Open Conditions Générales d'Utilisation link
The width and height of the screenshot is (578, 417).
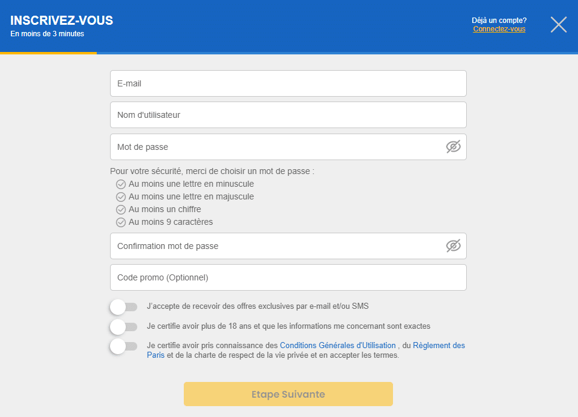[x=337, y=345]
